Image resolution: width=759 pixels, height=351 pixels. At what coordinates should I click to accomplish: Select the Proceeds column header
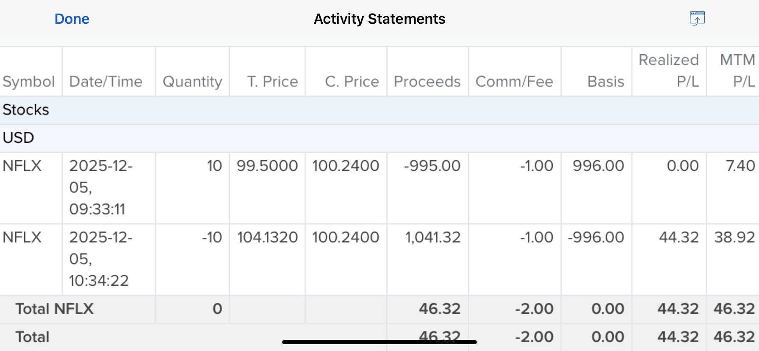(x=427, y=81)
